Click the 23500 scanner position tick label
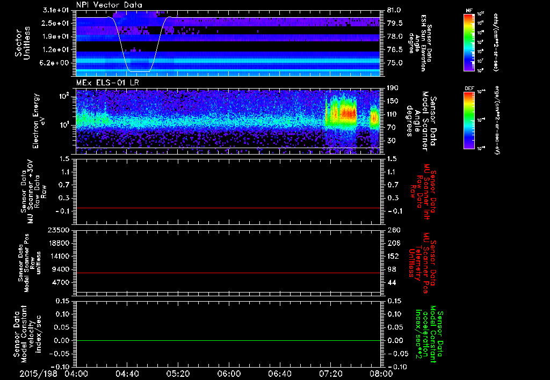 coord(59,230)
